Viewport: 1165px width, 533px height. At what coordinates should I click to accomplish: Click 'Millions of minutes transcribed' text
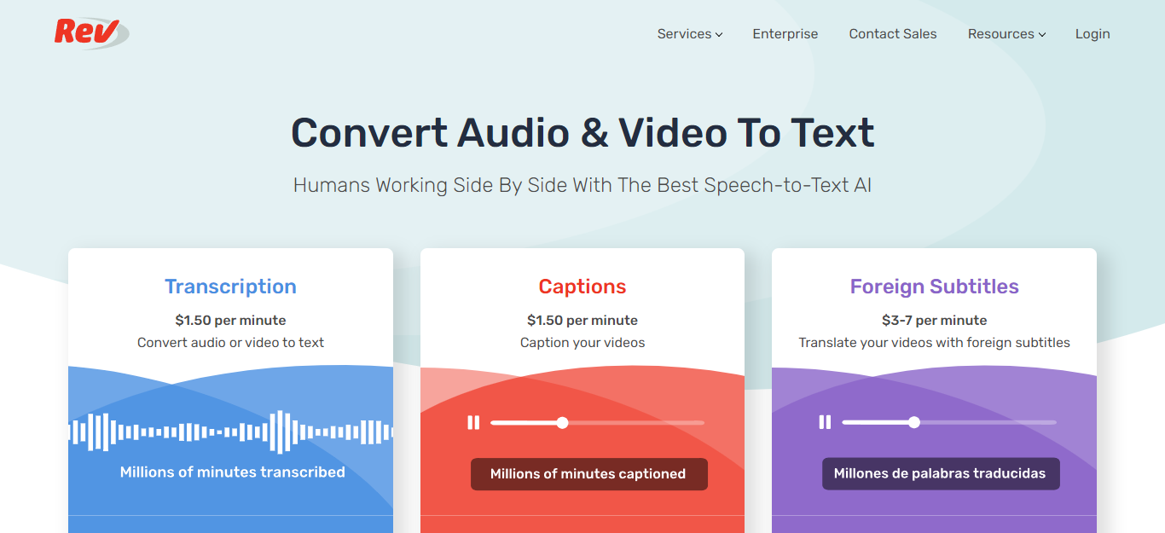pyautogui.click(x=233, y=472)
